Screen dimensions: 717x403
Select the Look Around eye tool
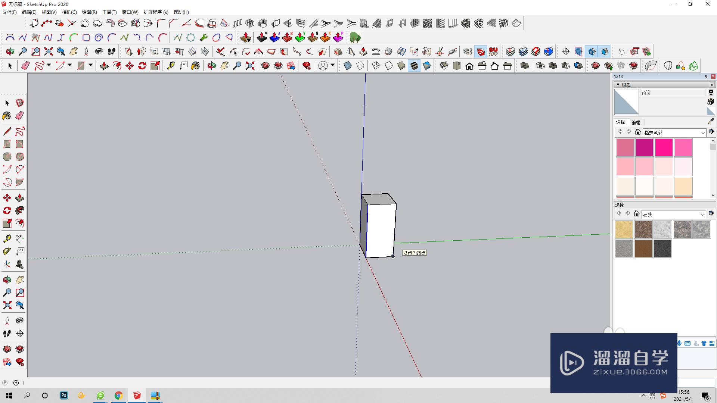[20, 321]
